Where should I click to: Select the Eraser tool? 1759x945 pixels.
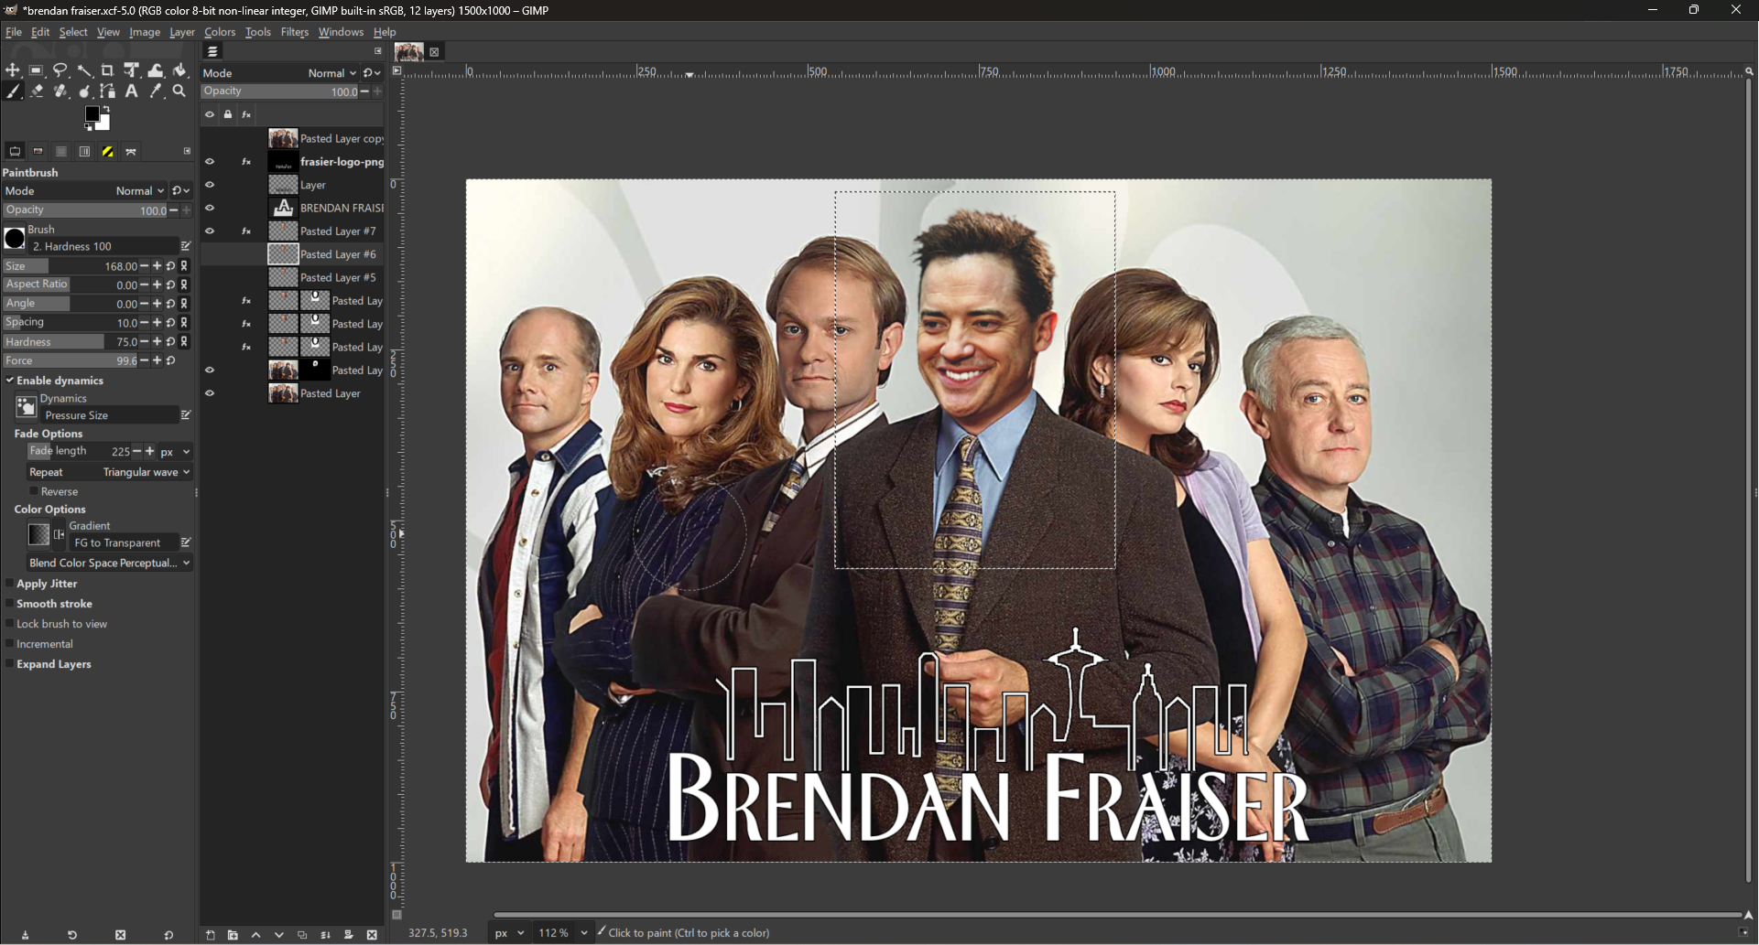coord(37,91)
